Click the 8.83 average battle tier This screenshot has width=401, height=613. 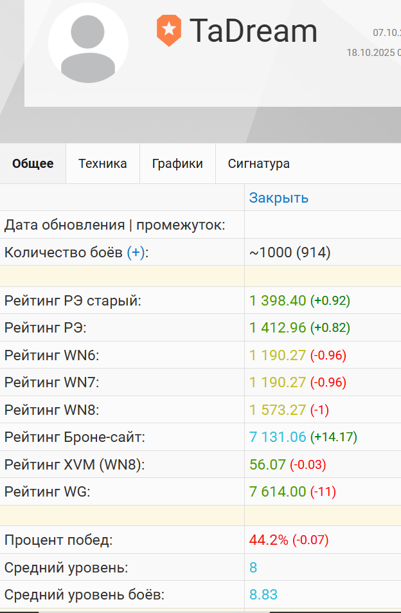[263, 594]
